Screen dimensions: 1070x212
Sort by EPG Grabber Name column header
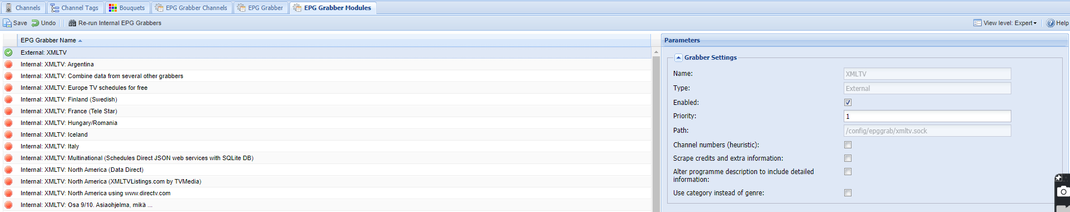click(x=48, y=40)
